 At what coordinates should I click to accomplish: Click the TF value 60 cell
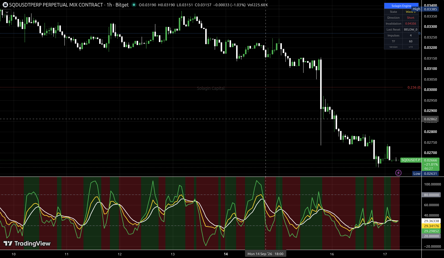pyautogui.click(x=410, y=41)
